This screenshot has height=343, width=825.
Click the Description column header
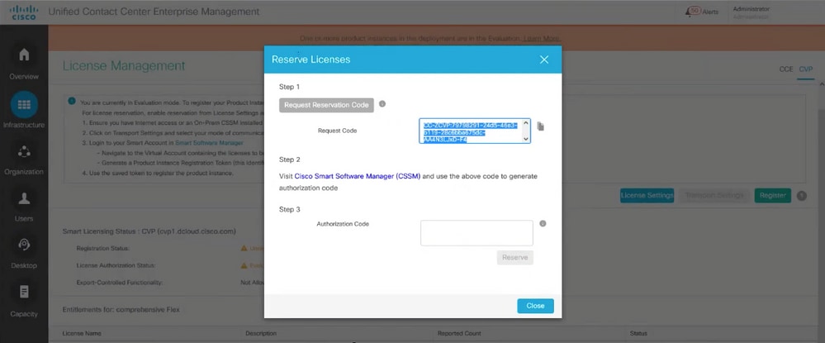tap(261, 334)
